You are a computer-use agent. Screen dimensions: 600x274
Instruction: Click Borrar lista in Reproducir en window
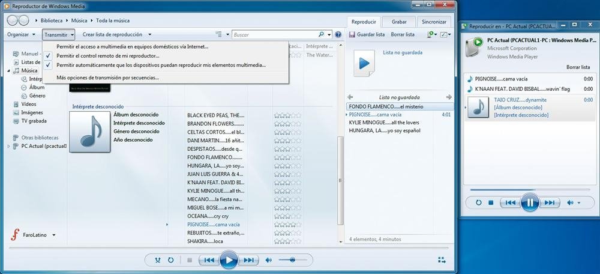(x=578, y=67)
